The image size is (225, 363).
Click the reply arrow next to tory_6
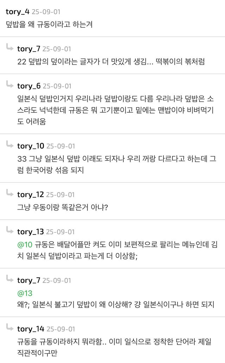[10, 84]
